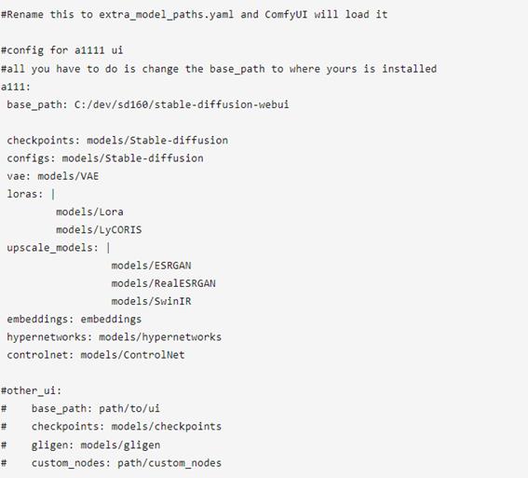The height and width of the screenshot is (478, 528).
Task: Click the #other_ui: commented header
Action: [32, 390]
